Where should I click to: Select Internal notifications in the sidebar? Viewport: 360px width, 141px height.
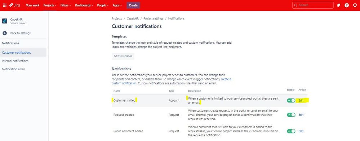15,61
